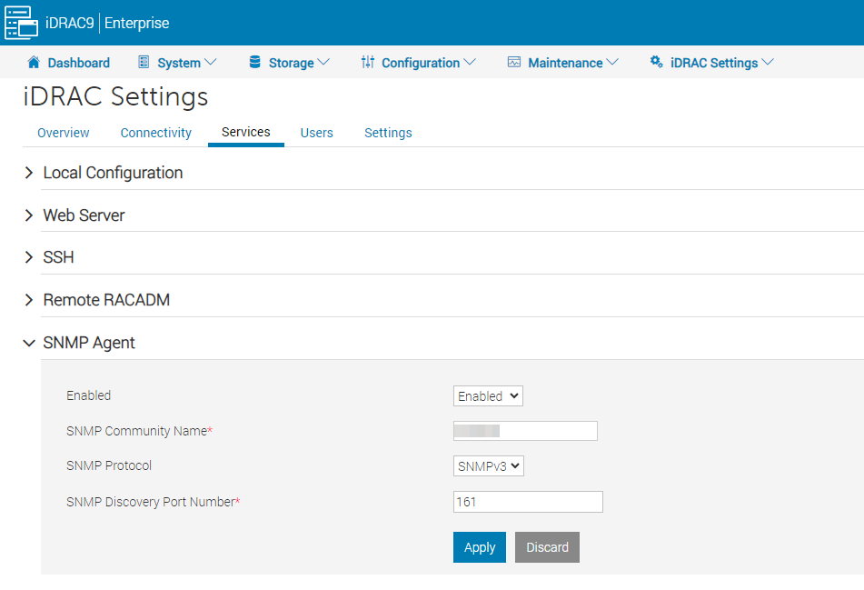Expand the Local Configuration section
Image resolution: width=864 pixels, height=590 pixels.
coord(29,173)
